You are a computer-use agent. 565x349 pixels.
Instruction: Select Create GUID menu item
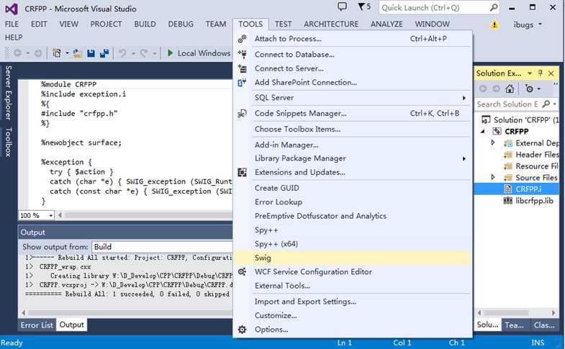[353, 188]
